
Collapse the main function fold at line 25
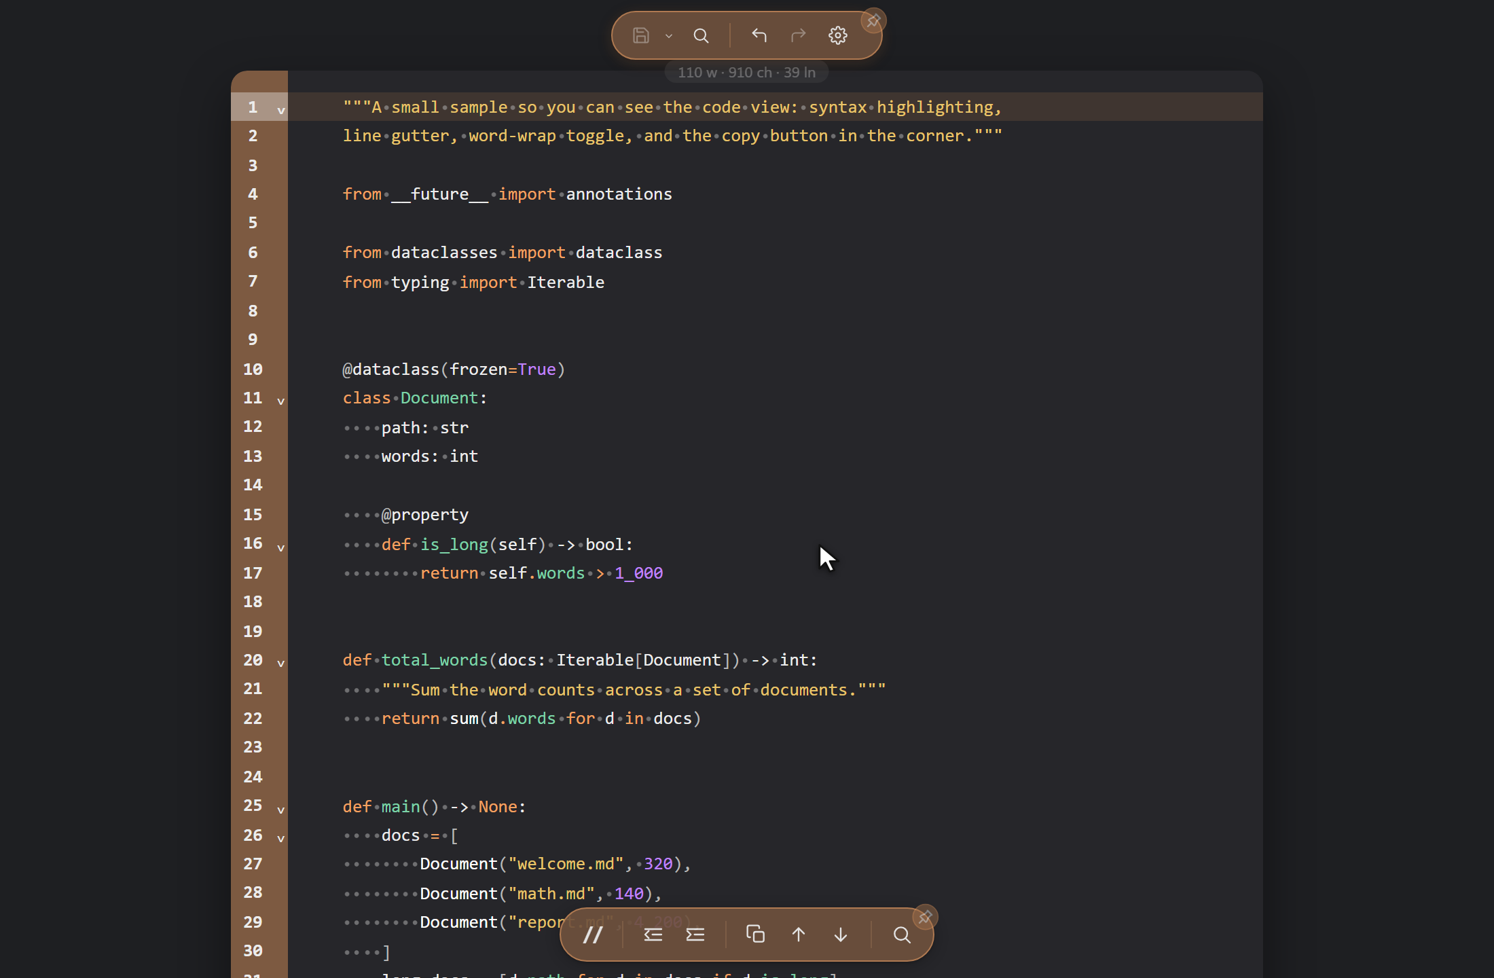tap(280, 810)
